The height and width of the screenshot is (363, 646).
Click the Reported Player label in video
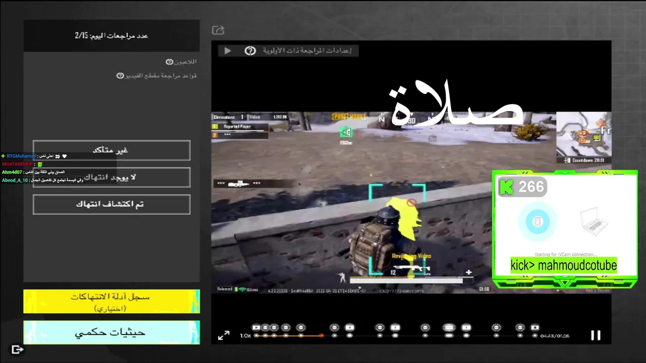(238, 127)
